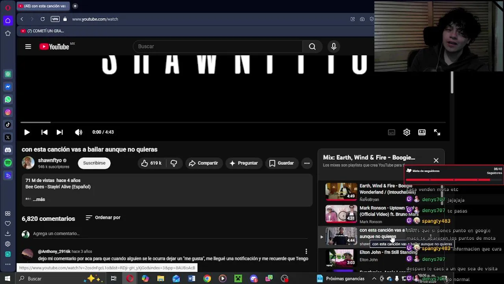Open X (Twitter) in the Opera sidebar
The width and height of the screenshot is (504, 284).
pyautogui.click(x=8, y=137)
